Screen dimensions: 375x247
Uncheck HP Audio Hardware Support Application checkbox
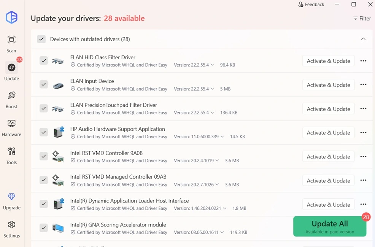point(43,132)
